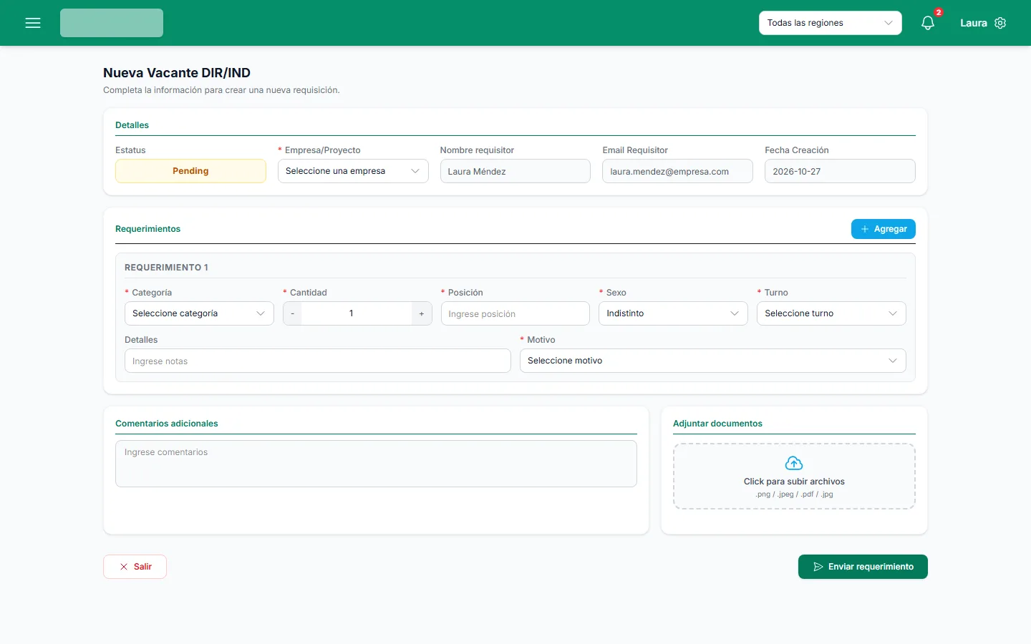This screenshot has height=644, width=1031.
Task: Click the Fecha Creación date field
Action: [x=840, y=171]
